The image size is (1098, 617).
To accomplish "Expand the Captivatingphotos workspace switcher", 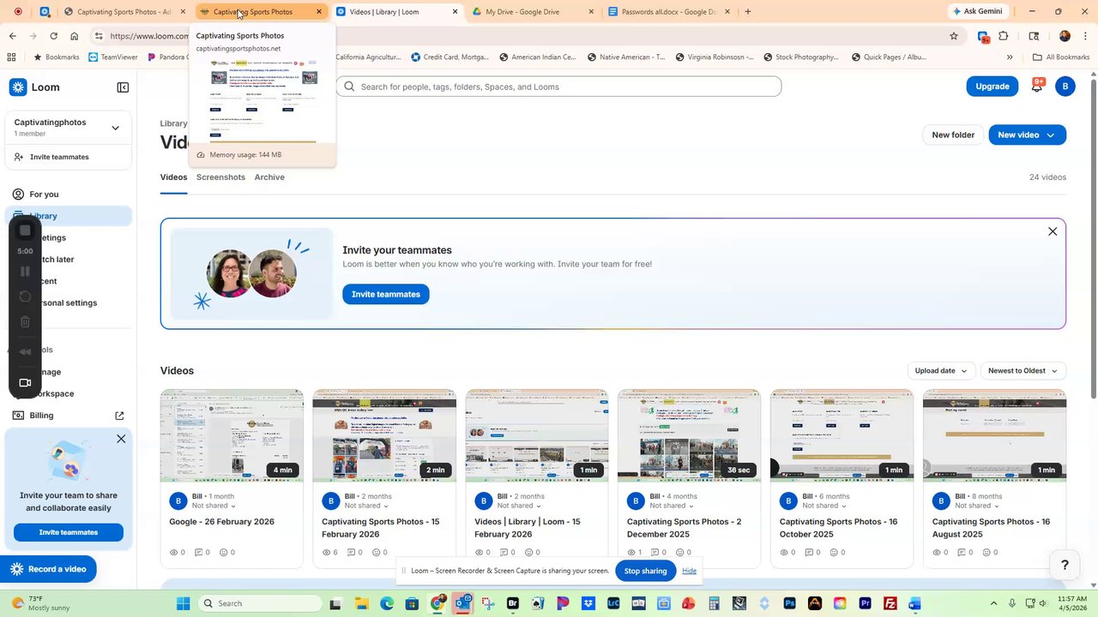I will (69, 128).
